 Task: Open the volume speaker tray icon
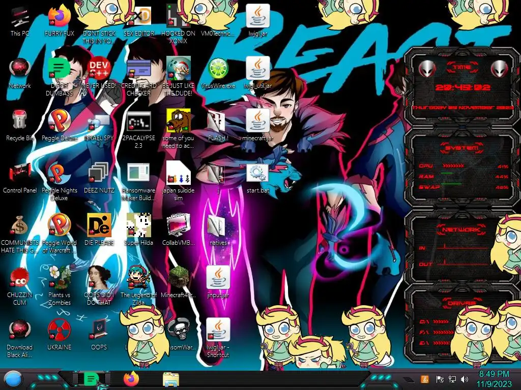click(465, 379)
